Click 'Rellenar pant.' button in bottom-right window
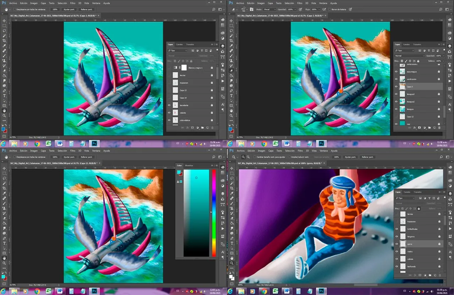This screenshot has width=454, height=295. point(368,157)
